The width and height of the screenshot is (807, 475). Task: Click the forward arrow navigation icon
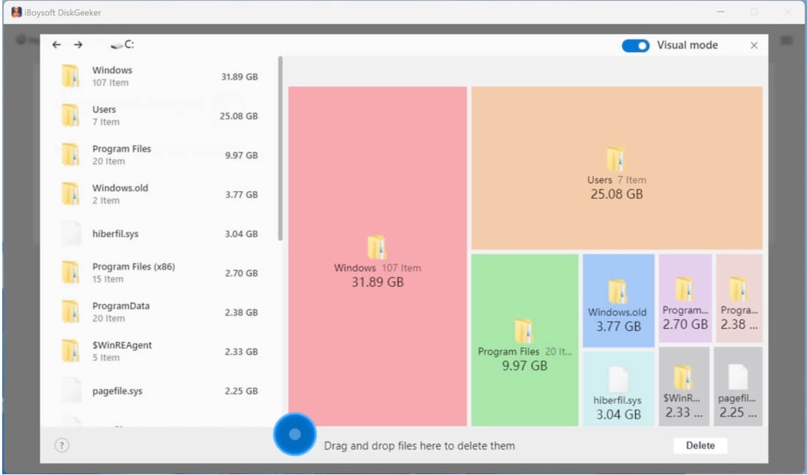tap(78, 45)
